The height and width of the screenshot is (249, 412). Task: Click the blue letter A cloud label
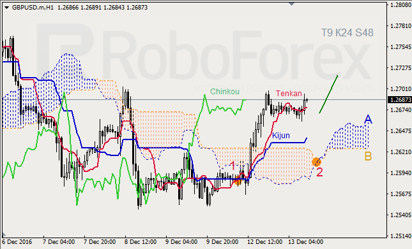pyautogui.click(x=368, y=119)
